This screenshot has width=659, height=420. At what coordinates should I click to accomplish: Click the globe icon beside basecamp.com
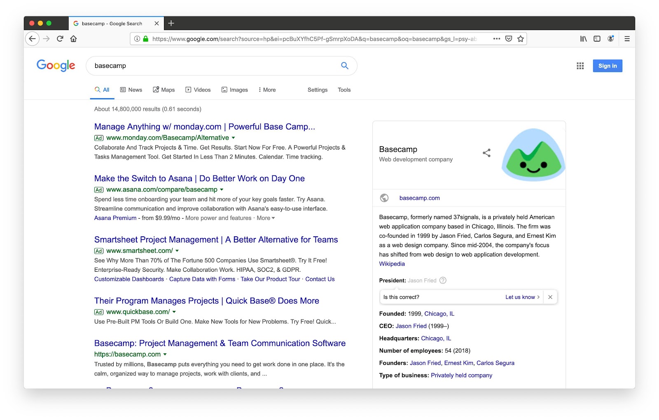[384, 198]
